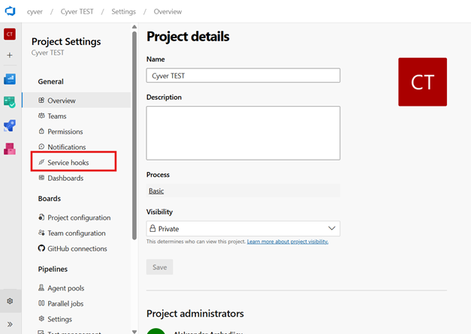Click the scrollbar down arrow
471x334 pixels.
(x=134, y=332)
